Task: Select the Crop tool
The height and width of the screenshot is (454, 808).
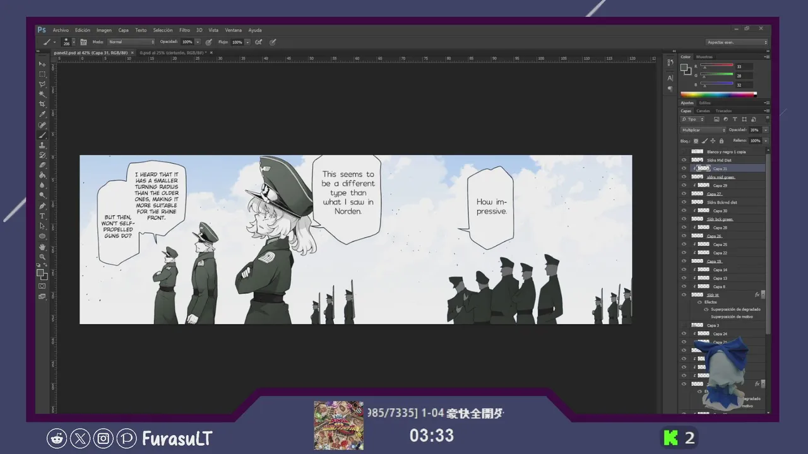Action: coord(42,104)
